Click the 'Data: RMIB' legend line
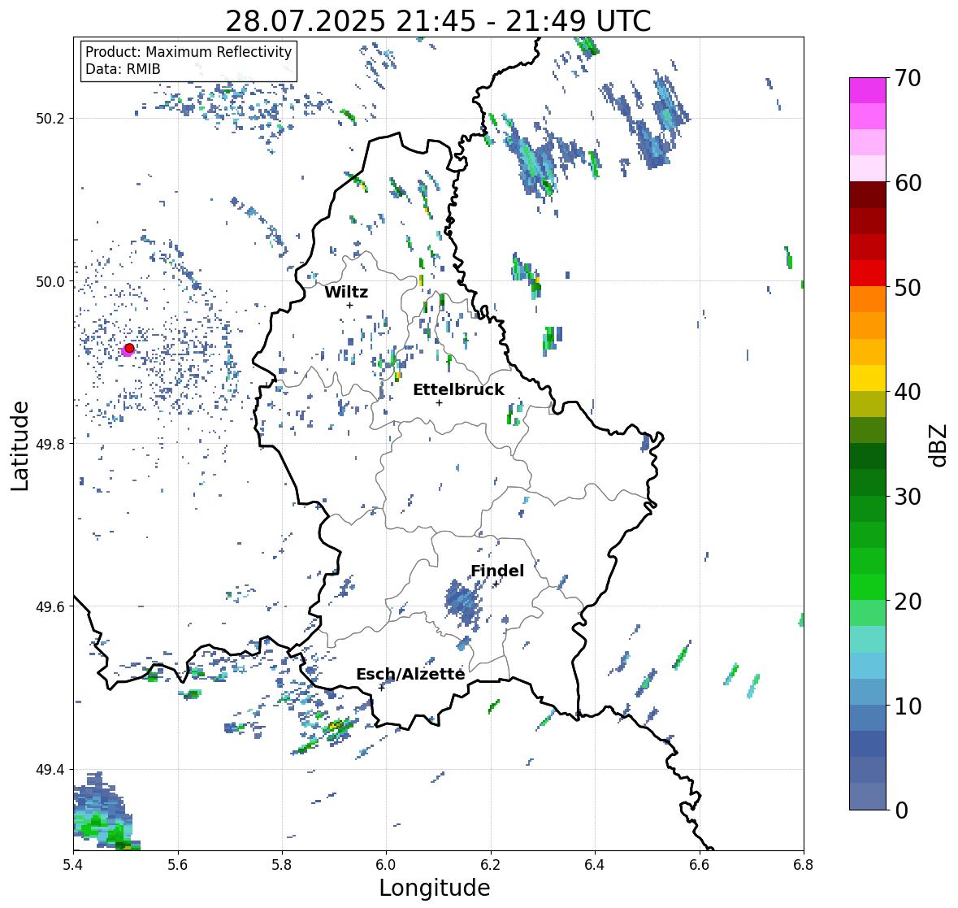The height and width of the screenshot is (908, 958). pos(123,69)
